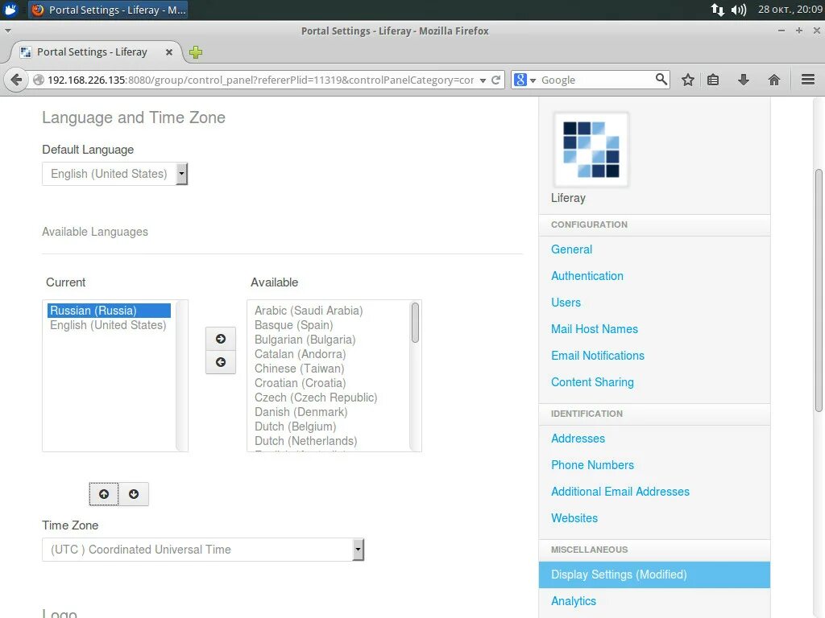825x618 pixels.
Task: Bookmark this page with the star icon
Action: pyautogui.click(x=688, y=80)
